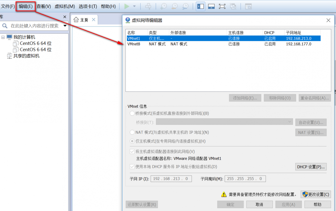Click the Unity mode toolbar icon
Screen dimensions: 336x211
tap(233, 6)
